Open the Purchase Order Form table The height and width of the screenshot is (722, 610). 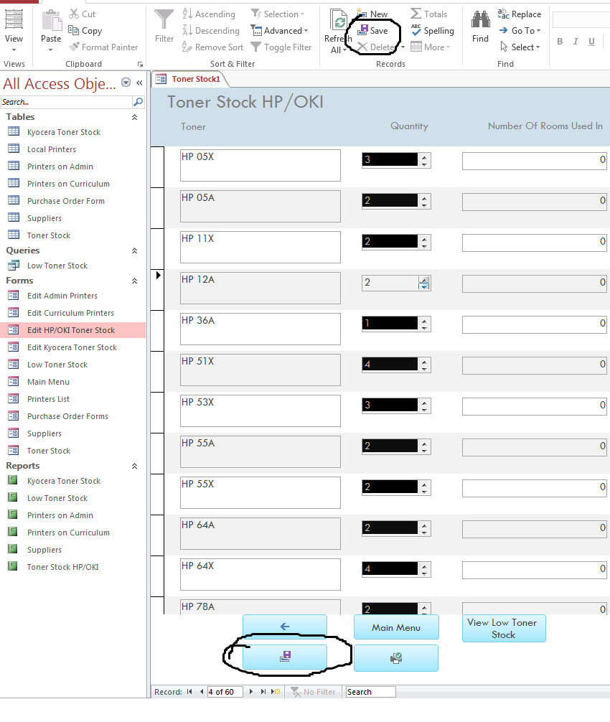(x=66, y=201)
